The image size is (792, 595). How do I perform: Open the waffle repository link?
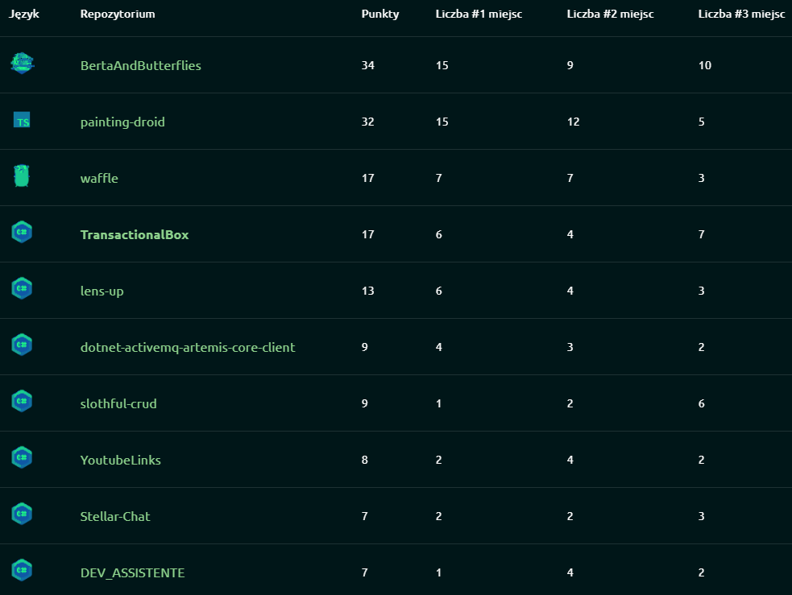(99, 178)
